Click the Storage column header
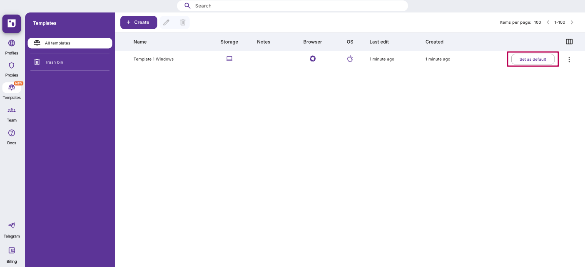This screenshot has height=267, width=585. tap(229, 42)
